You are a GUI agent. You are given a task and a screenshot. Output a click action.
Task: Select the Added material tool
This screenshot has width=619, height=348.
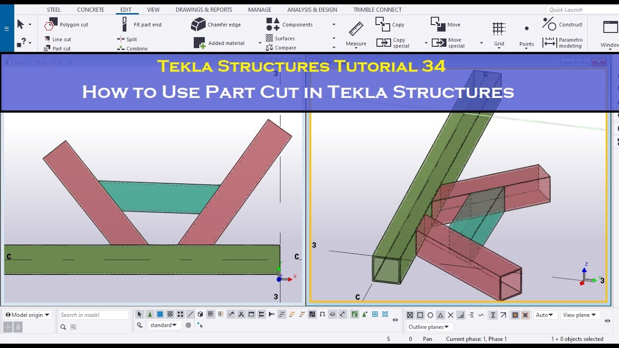219,43
